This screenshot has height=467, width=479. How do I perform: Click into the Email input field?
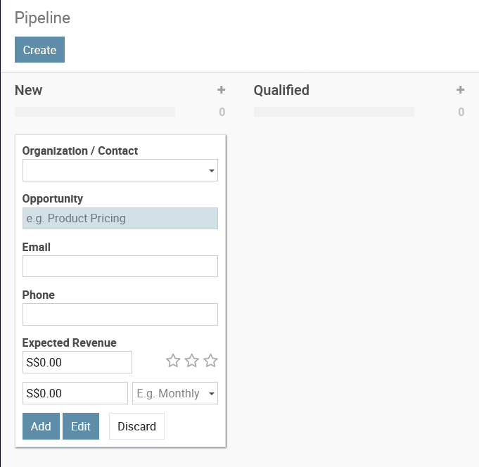pyautogui.click(x=120, y=267)
